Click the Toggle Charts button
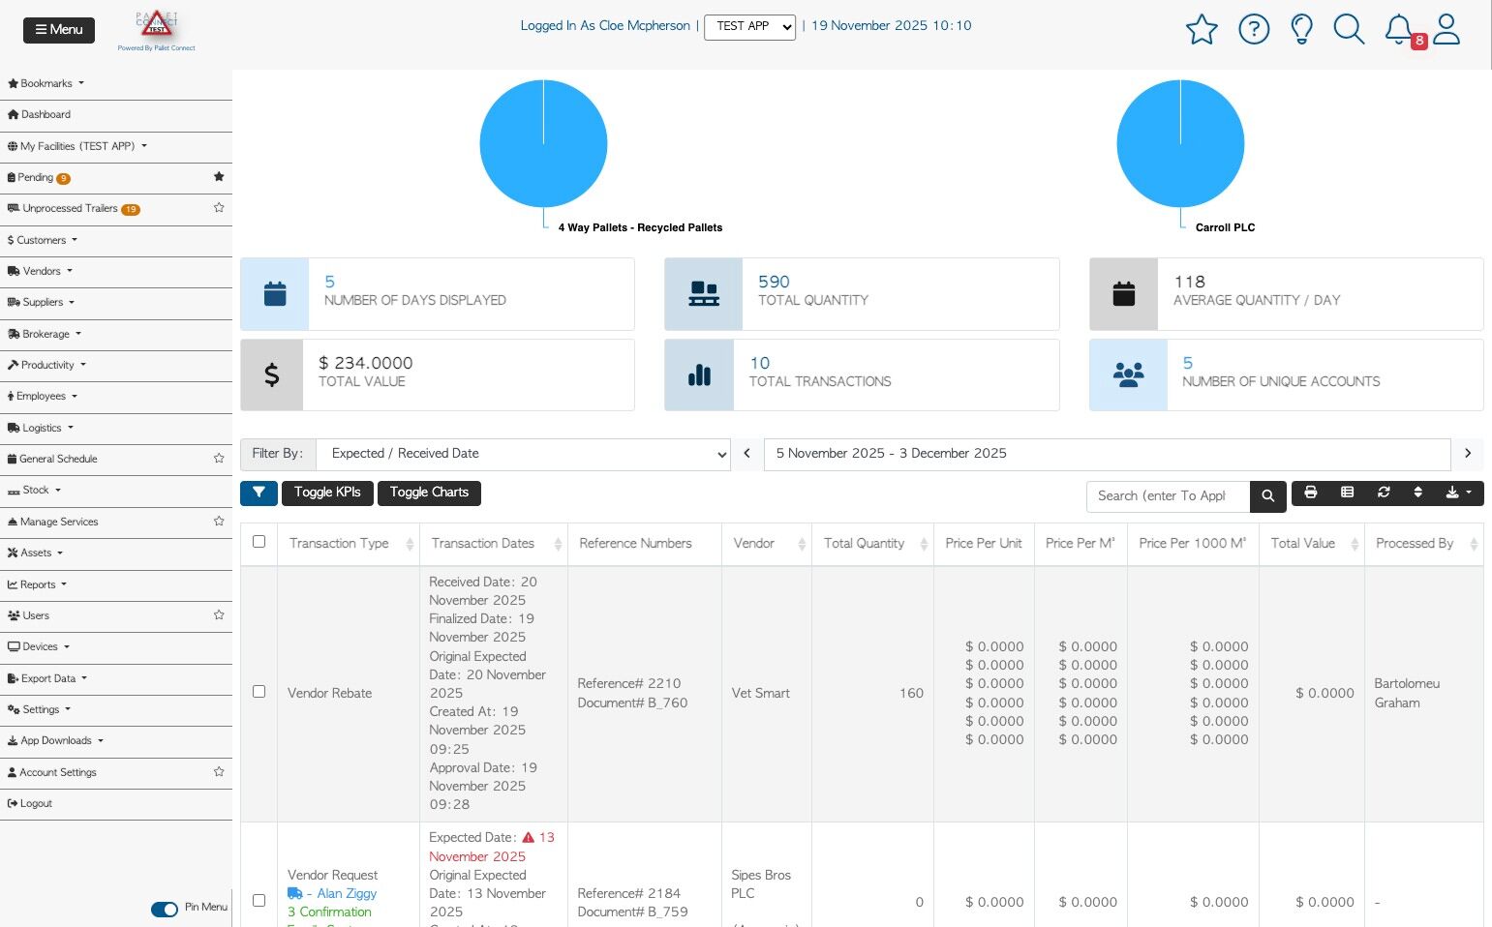Image resolution: width=1492 pixels, height=927 pixels. click(x=429, y=493)
